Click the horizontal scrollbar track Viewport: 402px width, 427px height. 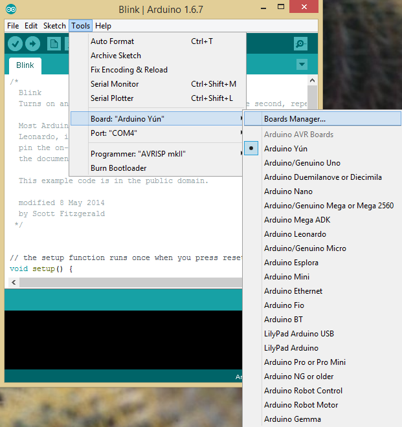click(x=131, y=283)
